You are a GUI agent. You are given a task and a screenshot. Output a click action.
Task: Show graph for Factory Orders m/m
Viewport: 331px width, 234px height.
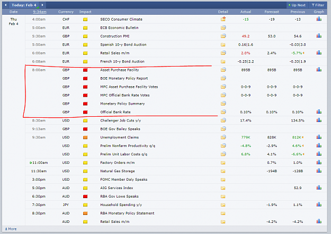pyautogui.click(x=319, y=162)
